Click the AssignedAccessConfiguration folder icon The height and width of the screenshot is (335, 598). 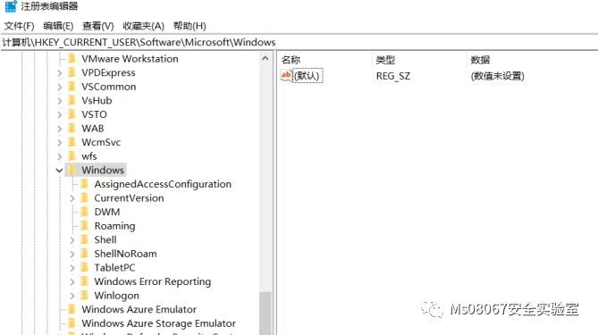click(85, 184)
